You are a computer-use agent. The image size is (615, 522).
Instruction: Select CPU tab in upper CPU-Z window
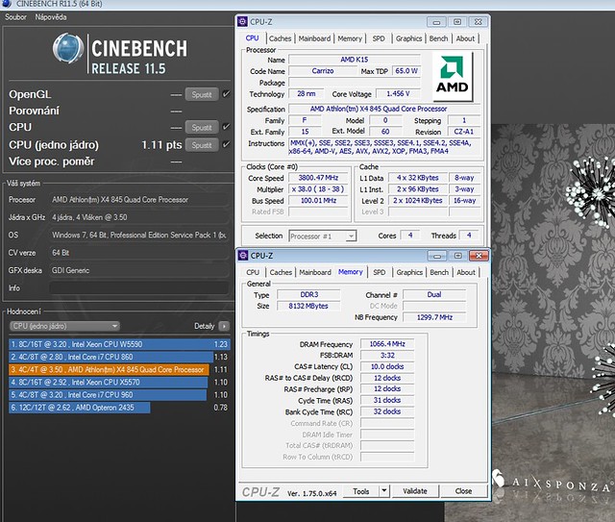pyautogui.click(x=252, y=38)
